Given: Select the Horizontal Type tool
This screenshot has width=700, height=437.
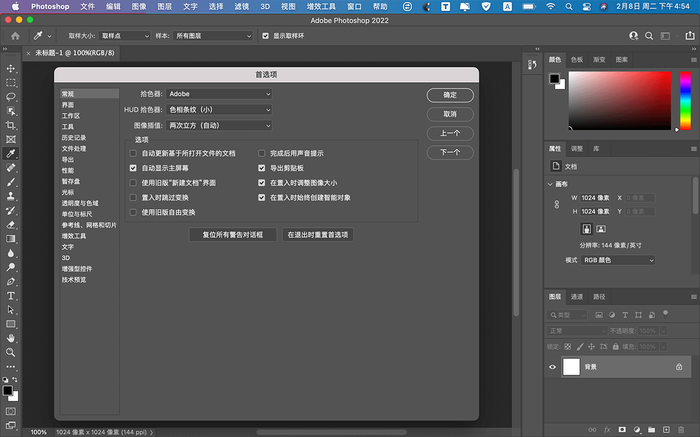Looking at the screenshot, I should 10,295.
